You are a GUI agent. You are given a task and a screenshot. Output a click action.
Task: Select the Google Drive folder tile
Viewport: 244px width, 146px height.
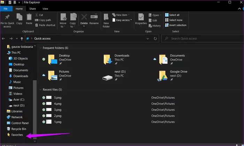tap(172, 75)
